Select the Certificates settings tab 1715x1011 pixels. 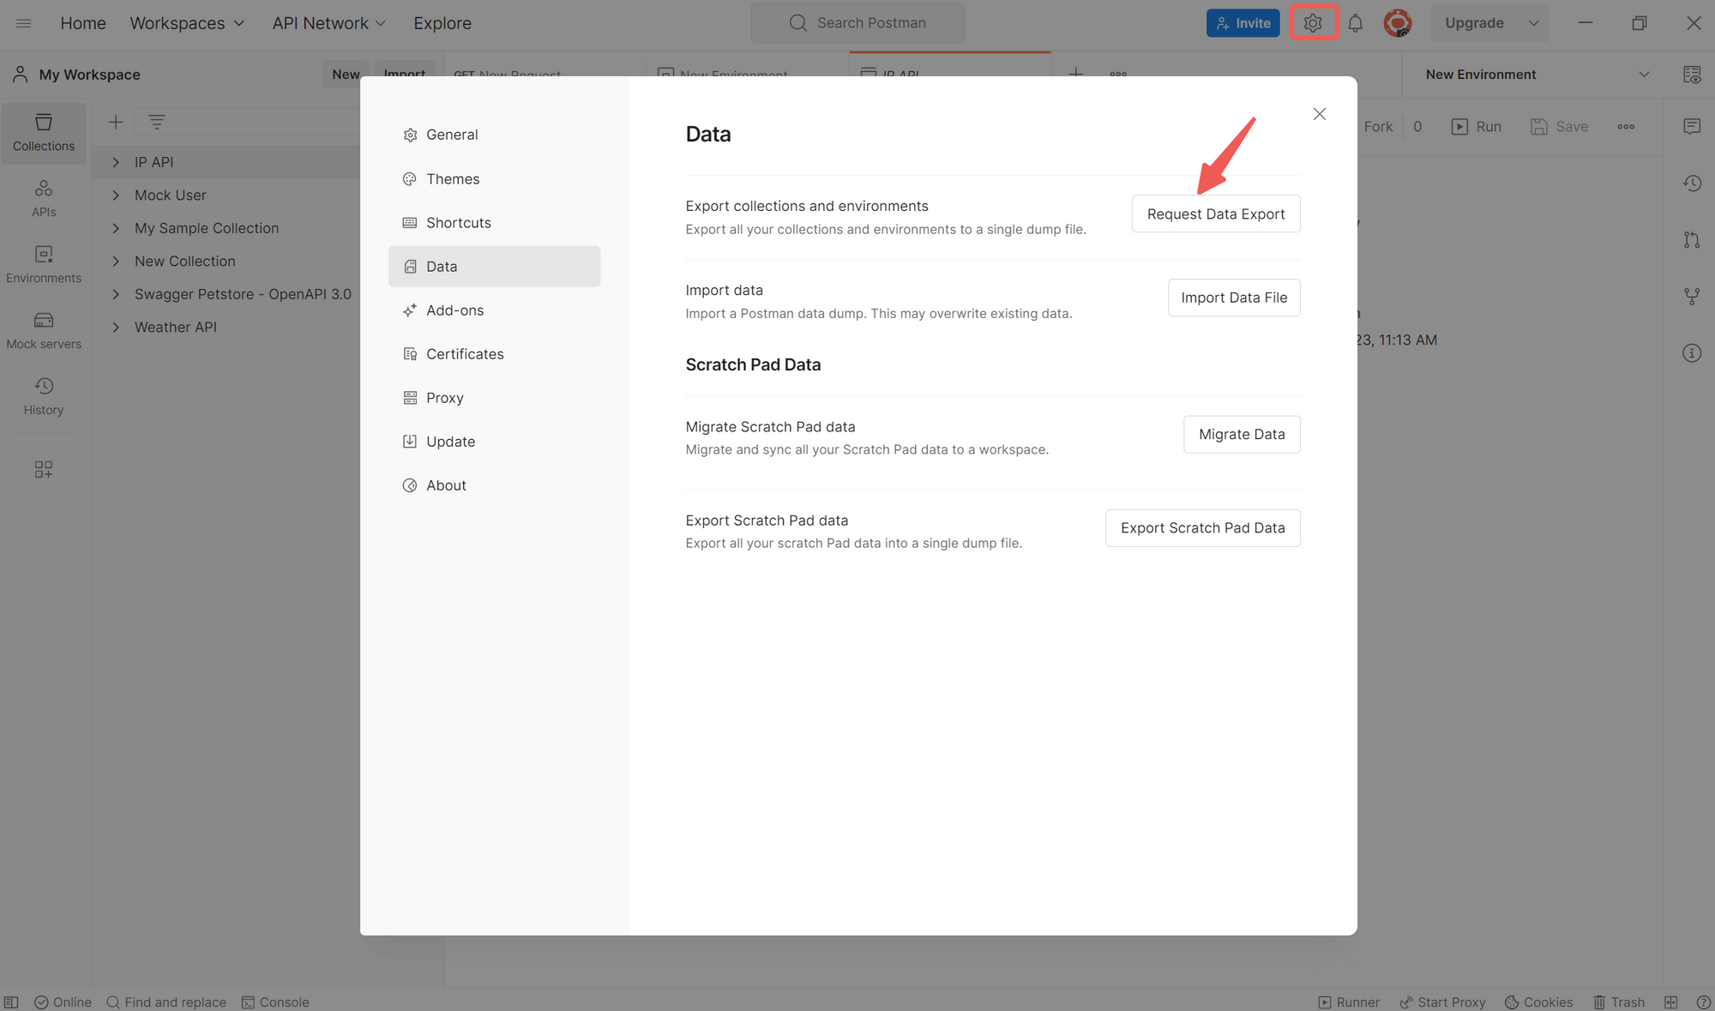point(465,354)
